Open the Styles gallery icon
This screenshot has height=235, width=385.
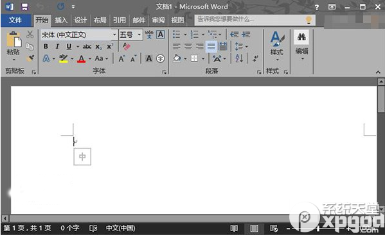(x=277, y=38)
